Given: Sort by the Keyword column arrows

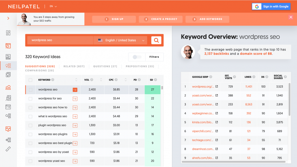Looking at the screenshot, I should pyautogui.click(x=76, y=80).
